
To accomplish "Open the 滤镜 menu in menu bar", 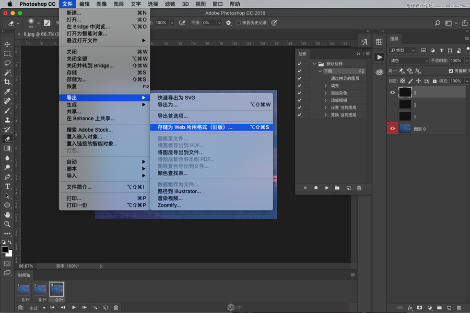I will pyautogui.click(x=170, y=4).
